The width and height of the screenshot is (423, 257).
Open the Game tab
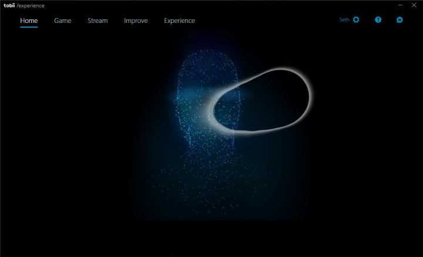(x=62, y=21)
